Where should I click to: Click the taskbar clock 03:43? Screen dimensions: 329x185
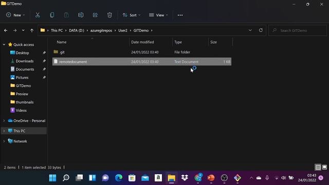click(307, 178)
